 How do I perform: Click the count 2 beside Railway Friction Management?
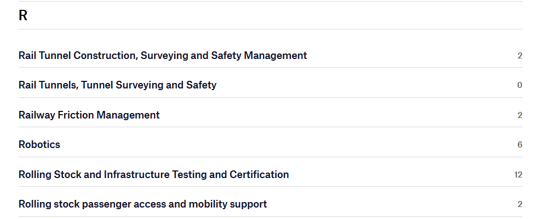point(519,115)
